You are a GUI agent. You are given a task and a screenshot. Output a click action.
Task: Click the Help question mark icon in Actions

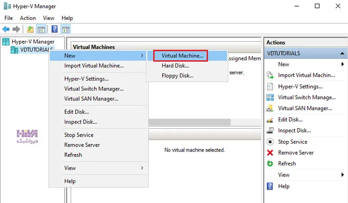[x=270, y=186]
